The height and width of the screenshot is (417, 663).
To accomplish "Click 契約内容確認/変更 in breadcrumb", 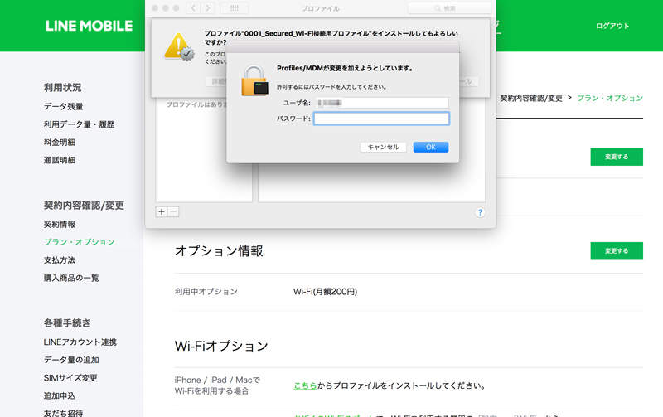I will click(531, 98).
